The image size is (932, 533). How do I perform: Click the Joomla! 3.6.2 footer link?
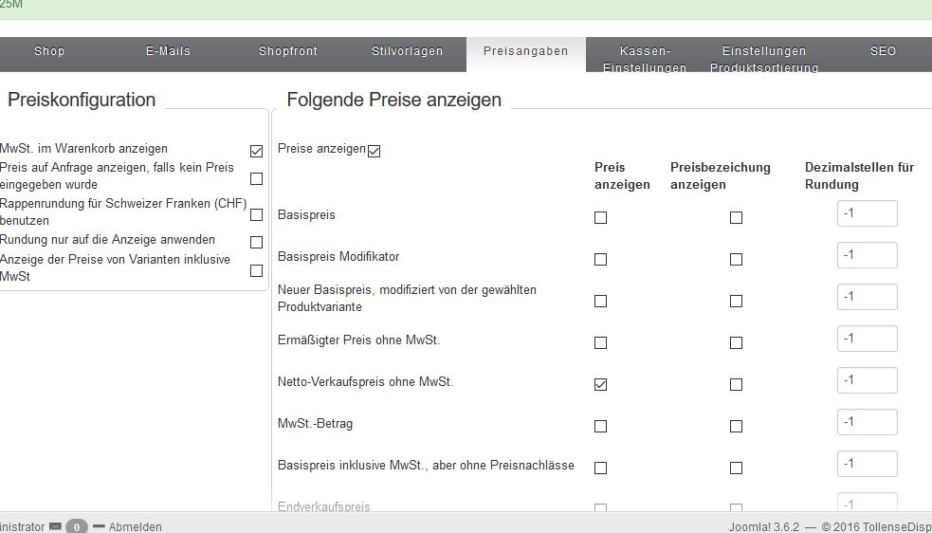point(764,526)
